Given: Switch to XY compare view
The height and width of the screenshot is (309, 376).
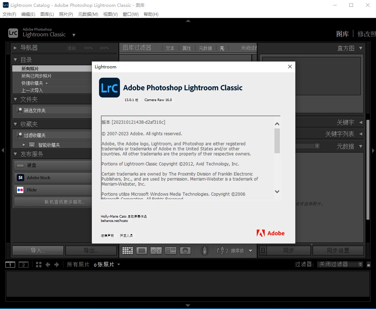Looking at the screenshot, I should coord(156,251).
